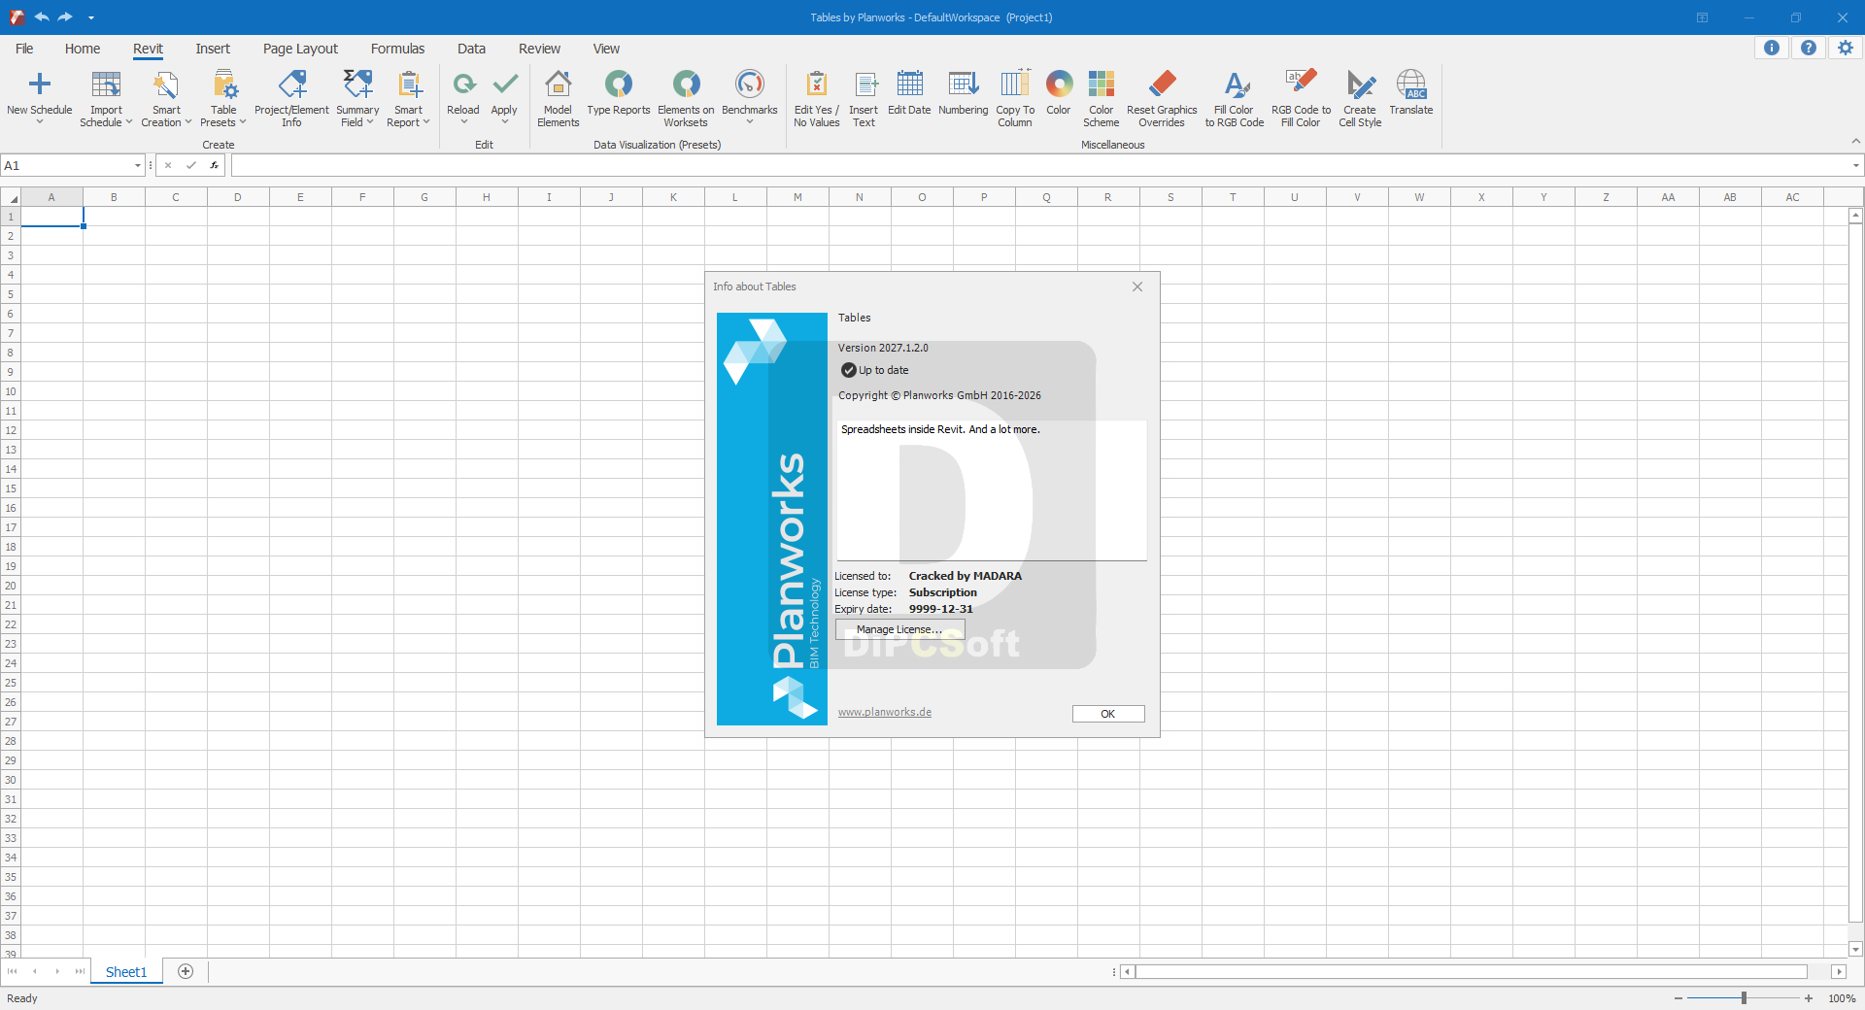Image resolution: width=1865 pixels, height=1010 pixels.
Task: Add a new sheet with plus icon
Action: point(186,971)
